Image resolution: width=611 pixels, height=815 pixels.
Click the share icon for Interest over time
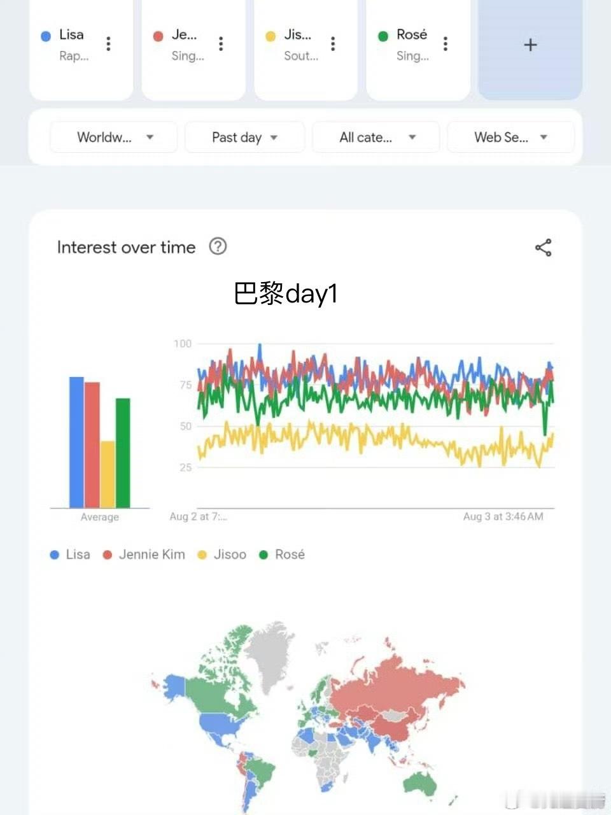pyautogui.click(x=543, y=248)
